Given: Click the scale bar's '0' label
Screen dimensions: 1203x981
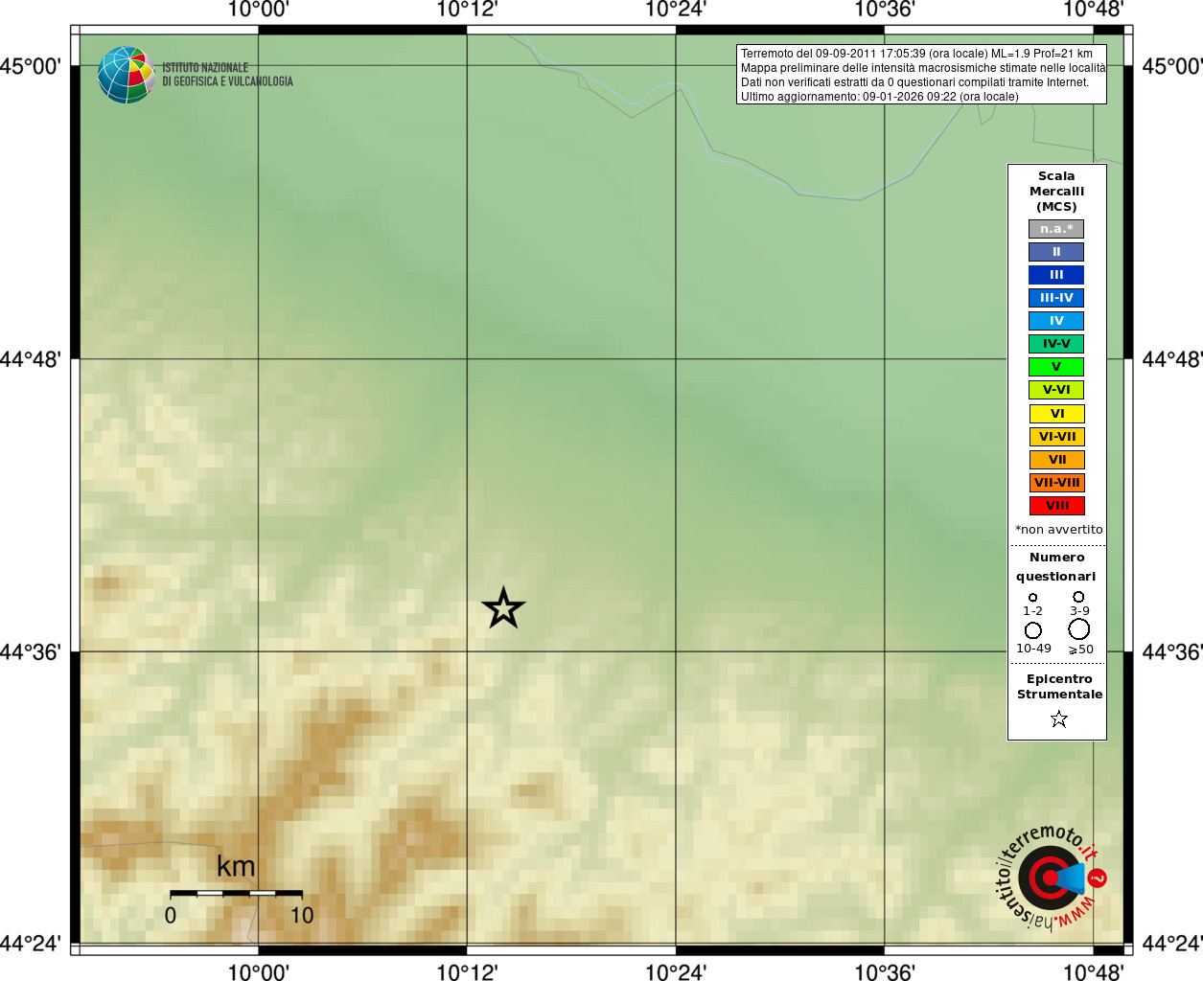Looking at the screenshot, I should pyautogui.click(x=171, y=916).
